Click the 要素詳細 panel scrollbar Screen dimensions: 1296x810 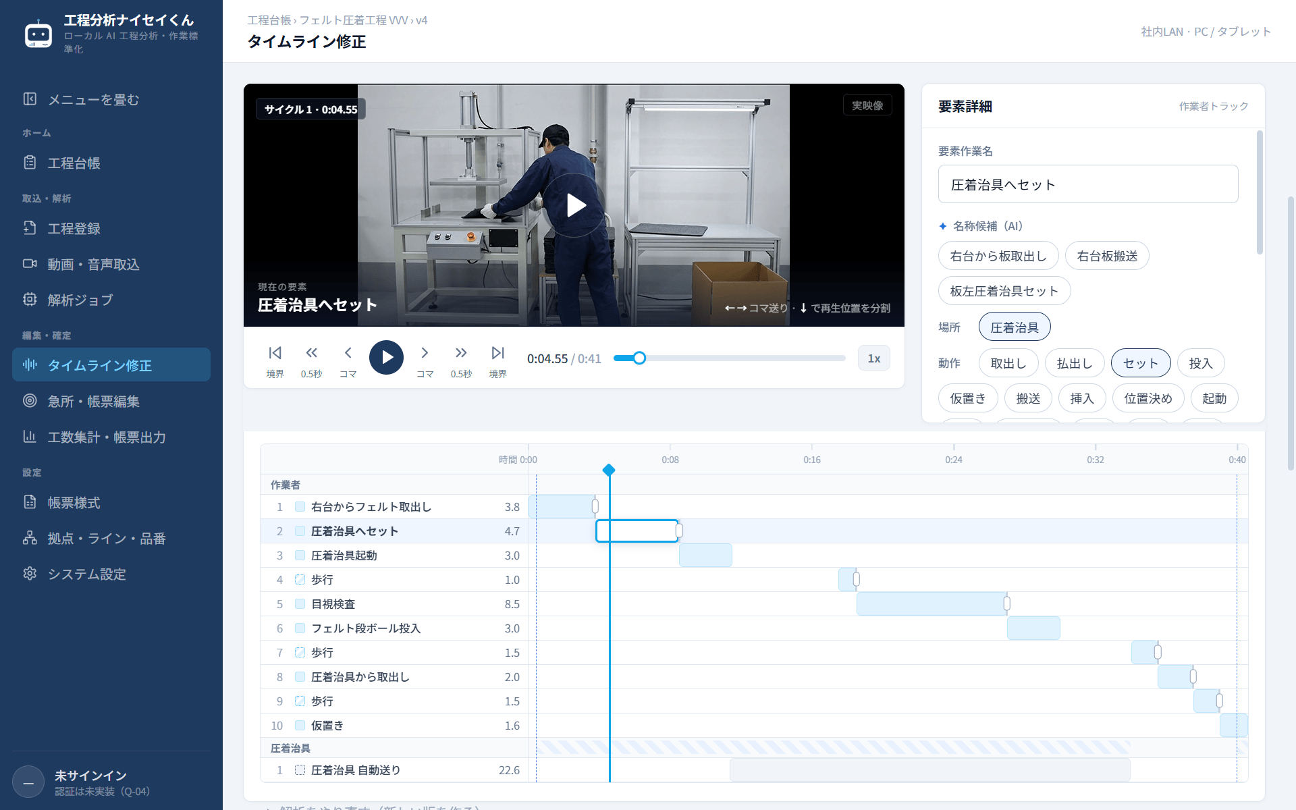coord(1260,193)
